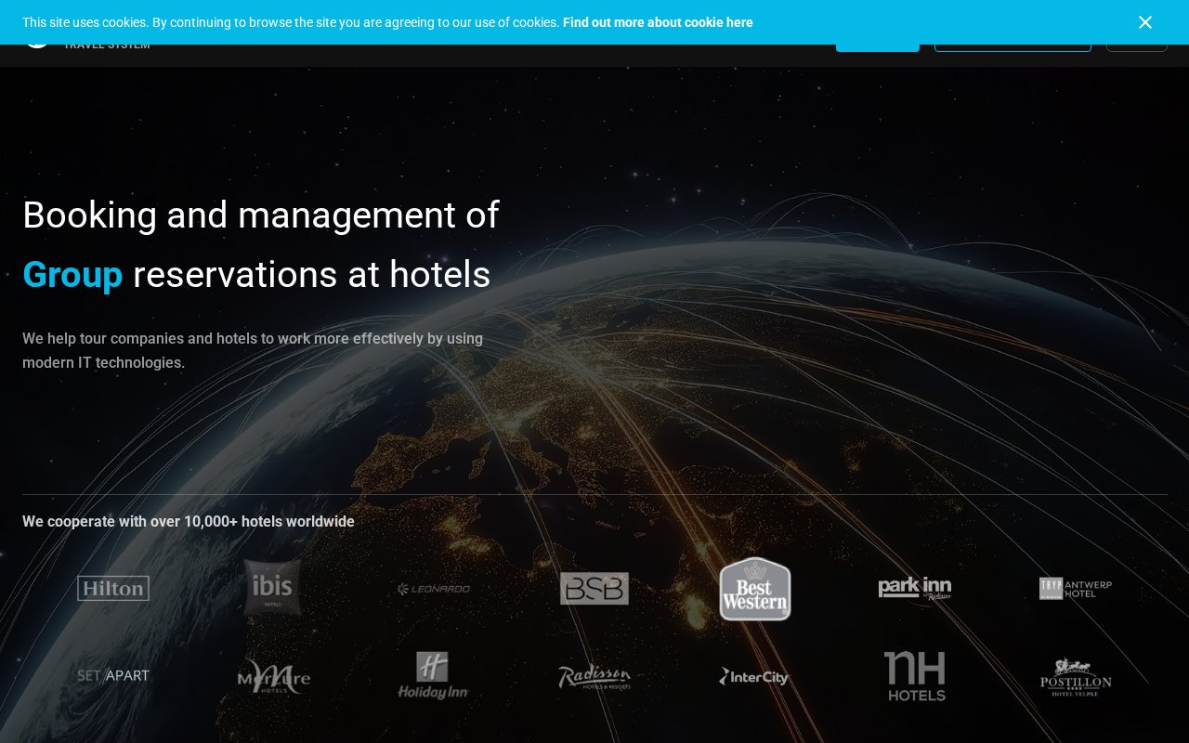1189x743 pixels.
Task: Click the NH Hotels logo
Action: pyautogui.click(x=915, y=676)
